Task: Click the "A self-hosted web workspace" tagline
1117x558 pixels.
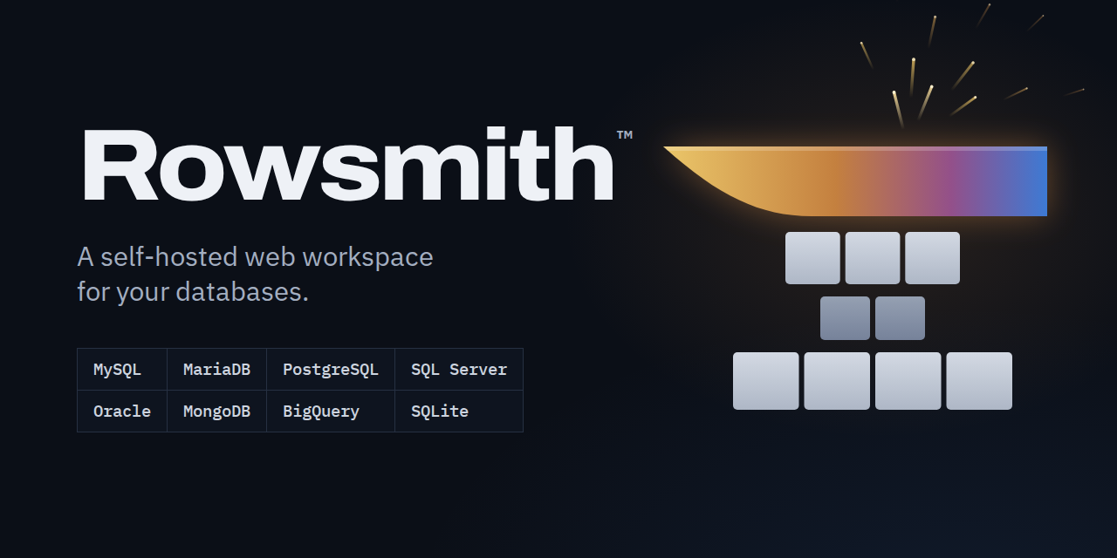Action: click(256, 257)
